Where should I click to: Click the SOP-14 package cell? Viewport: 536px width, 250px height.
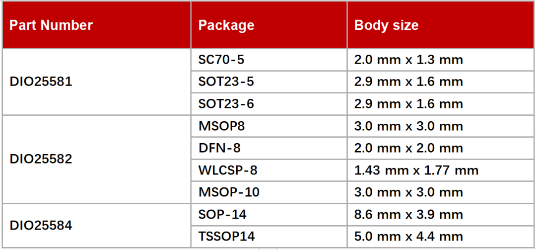point(222,215)
